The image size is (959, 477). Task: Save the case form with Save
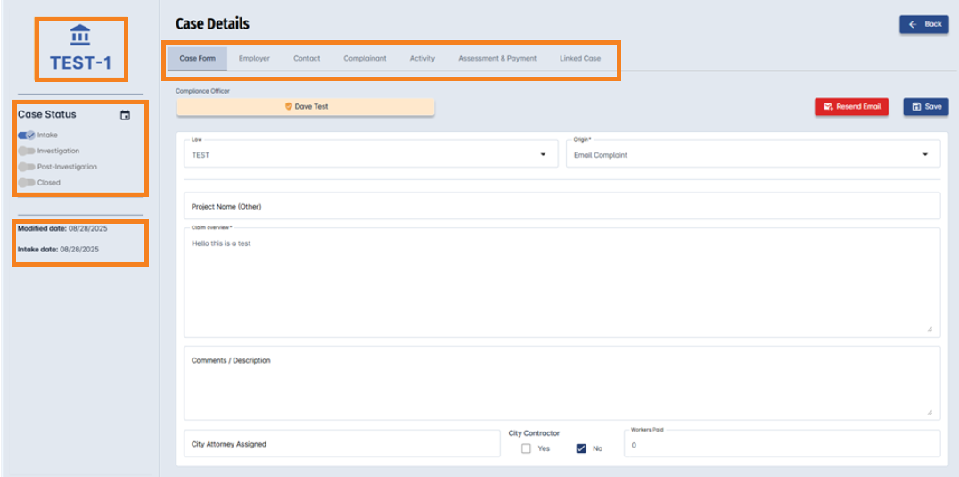[926, 106]
